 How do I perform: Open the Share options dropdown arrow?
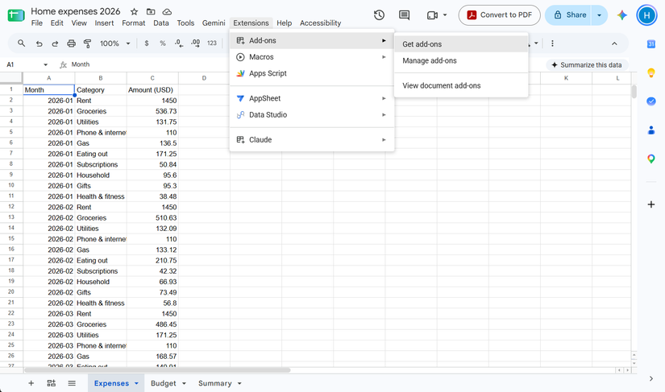point(599,15)
